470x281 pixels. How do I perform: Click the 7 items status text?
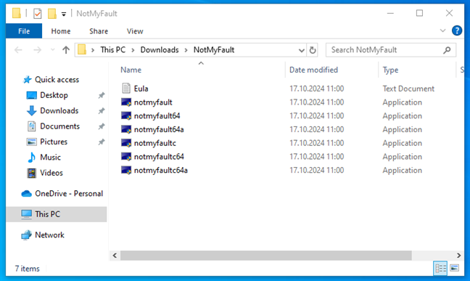coord(28,269)
